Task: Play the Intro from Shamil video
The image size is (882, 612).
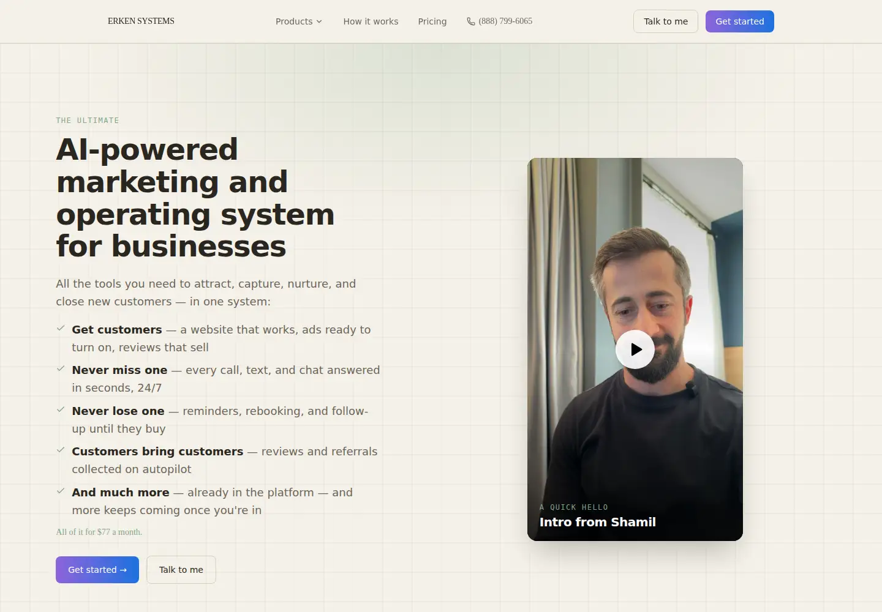Action: pos(635,349)
